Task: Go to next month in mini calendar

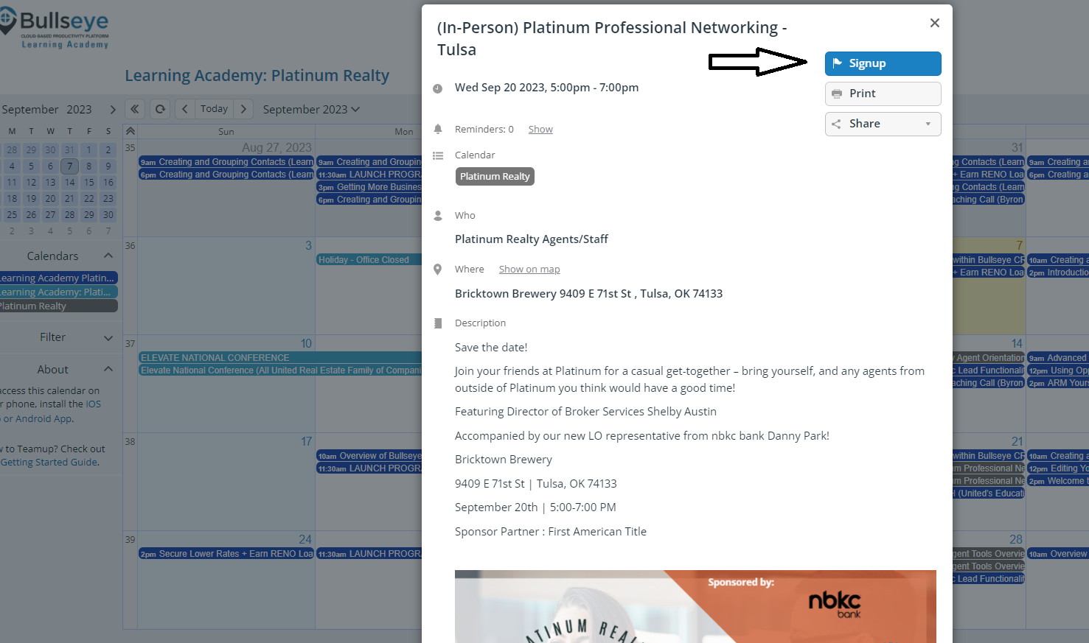Action: pos(113,110)
